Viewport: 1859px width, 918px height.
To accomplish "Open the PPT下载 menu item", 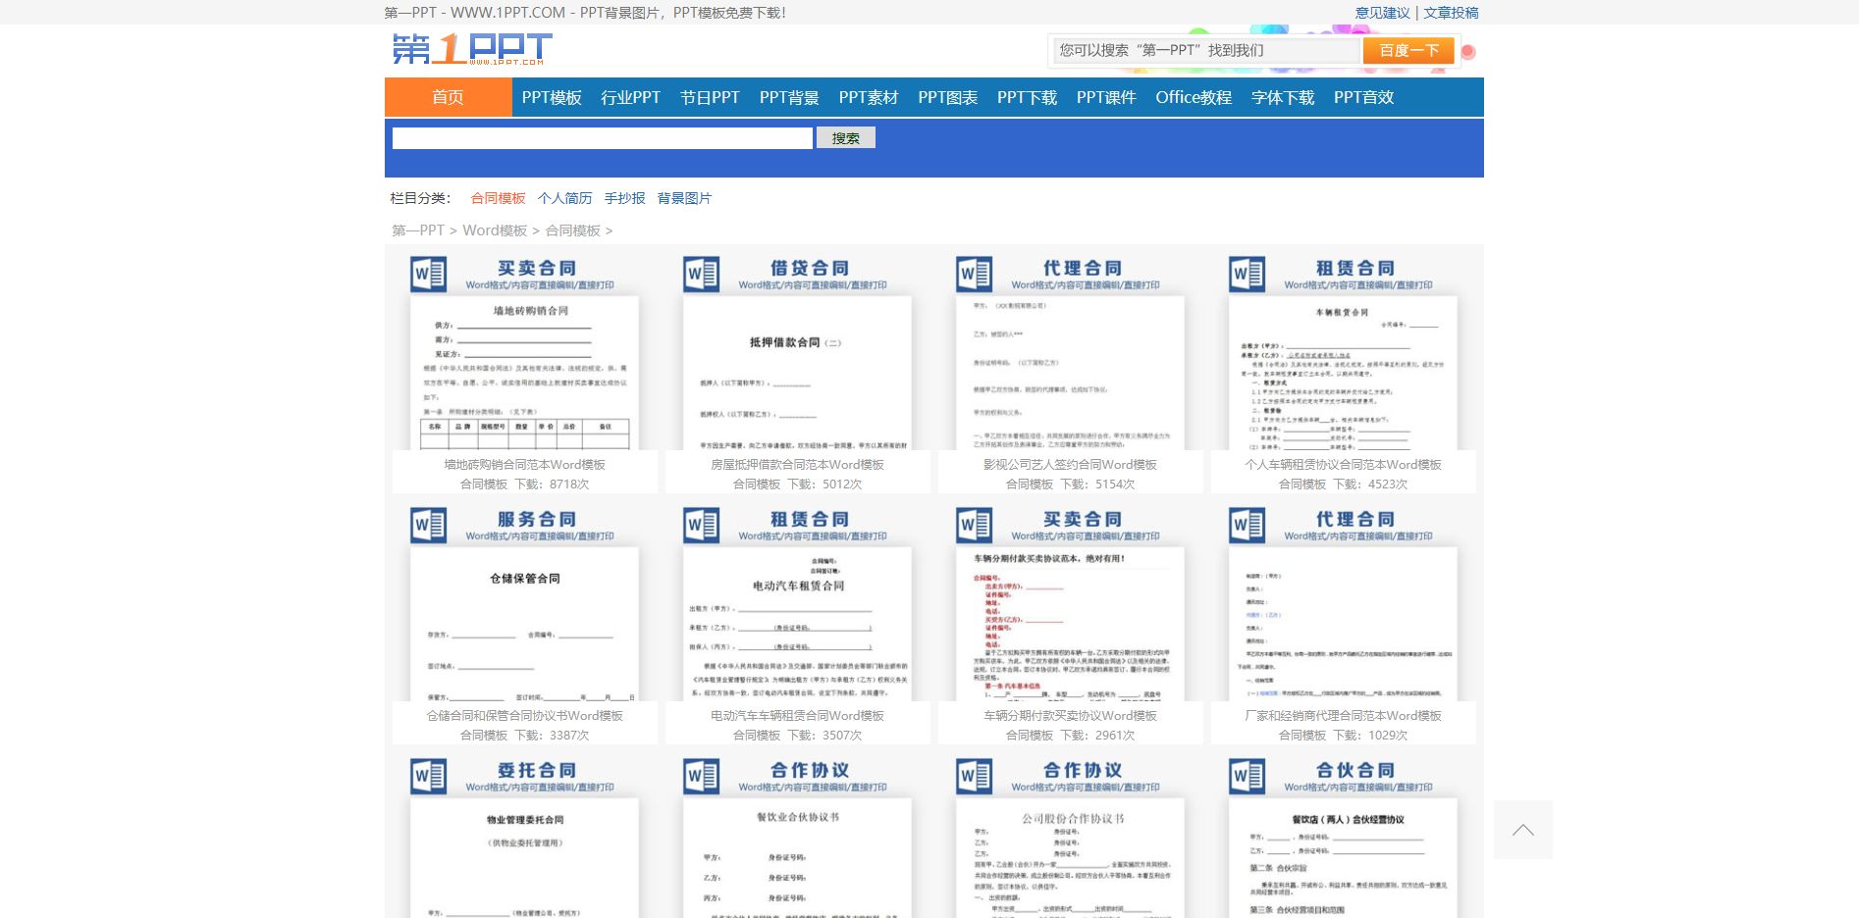I will 1027,97.
